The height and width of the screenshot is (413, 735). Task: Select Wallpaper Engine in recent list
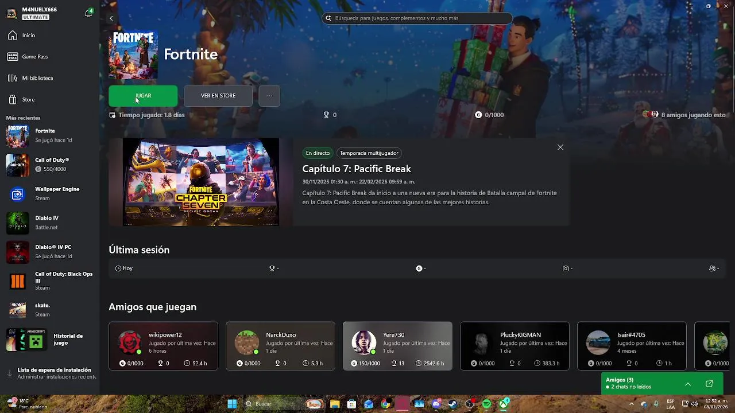[49, 194]
